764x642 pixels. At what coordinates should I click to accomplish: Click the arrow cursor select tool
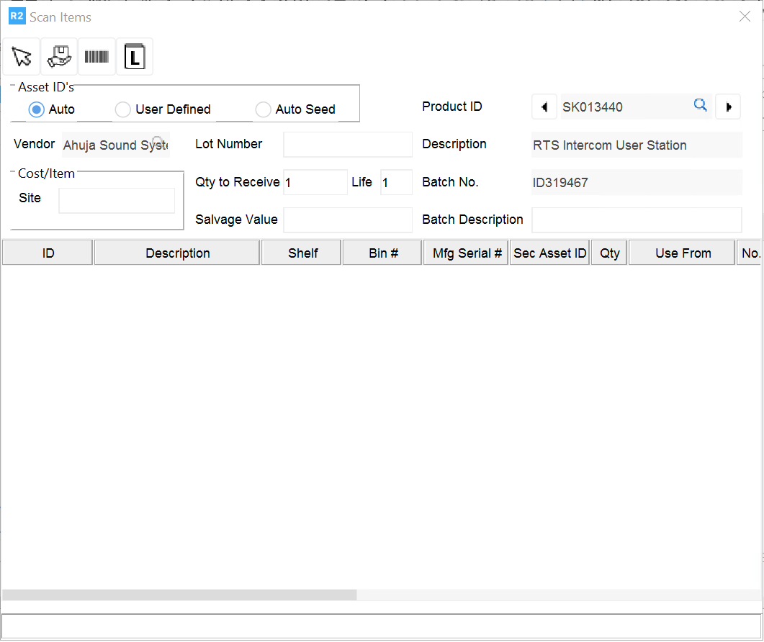coord(22,57)
